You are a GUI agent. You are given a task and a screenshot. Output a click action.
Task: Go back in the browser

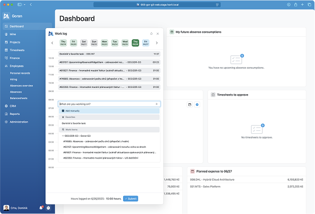31,5
